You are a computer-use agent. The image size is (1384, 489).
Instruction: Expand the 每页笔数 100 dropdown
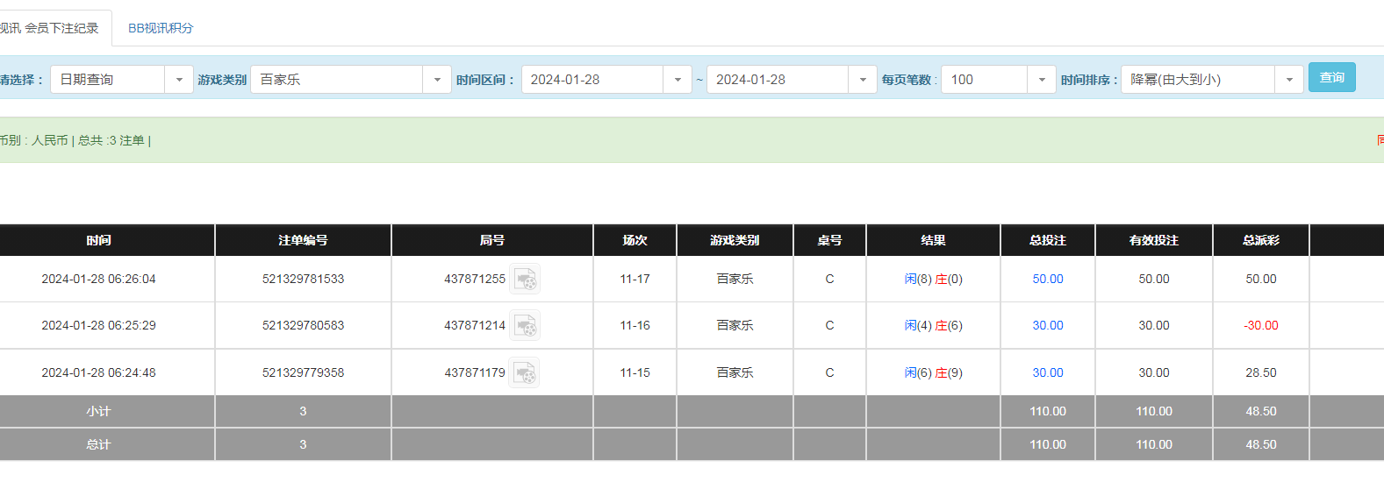[x=1042, y=80]
